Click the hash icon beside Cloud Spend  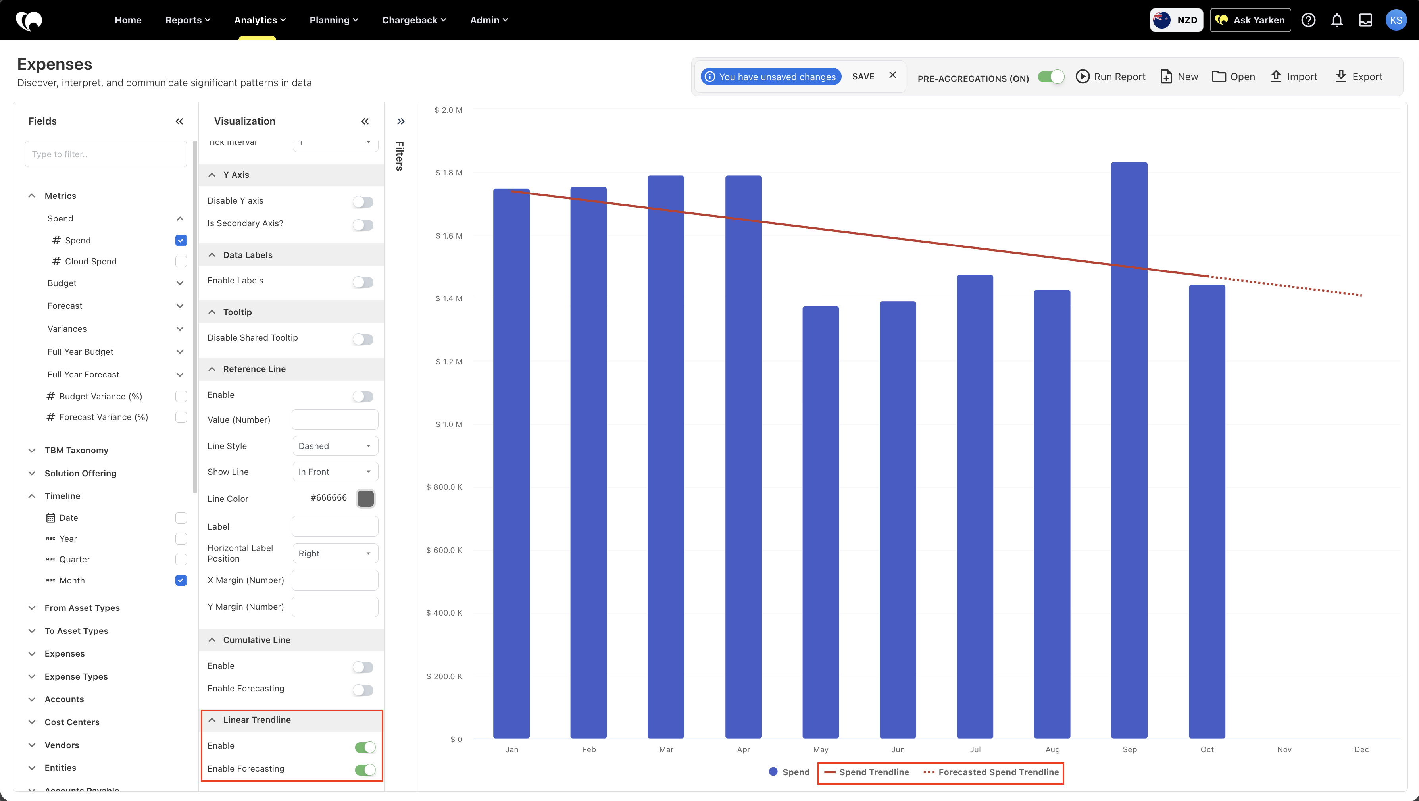tap(56, 261)
